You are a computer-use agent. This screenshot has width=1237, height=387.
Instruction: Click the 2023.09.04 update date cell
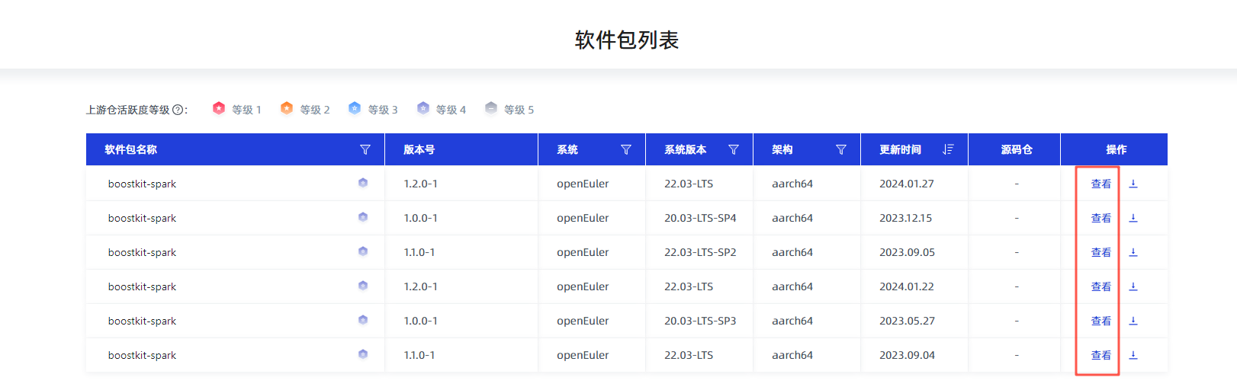pyautogui.click(x=907, y=355)
